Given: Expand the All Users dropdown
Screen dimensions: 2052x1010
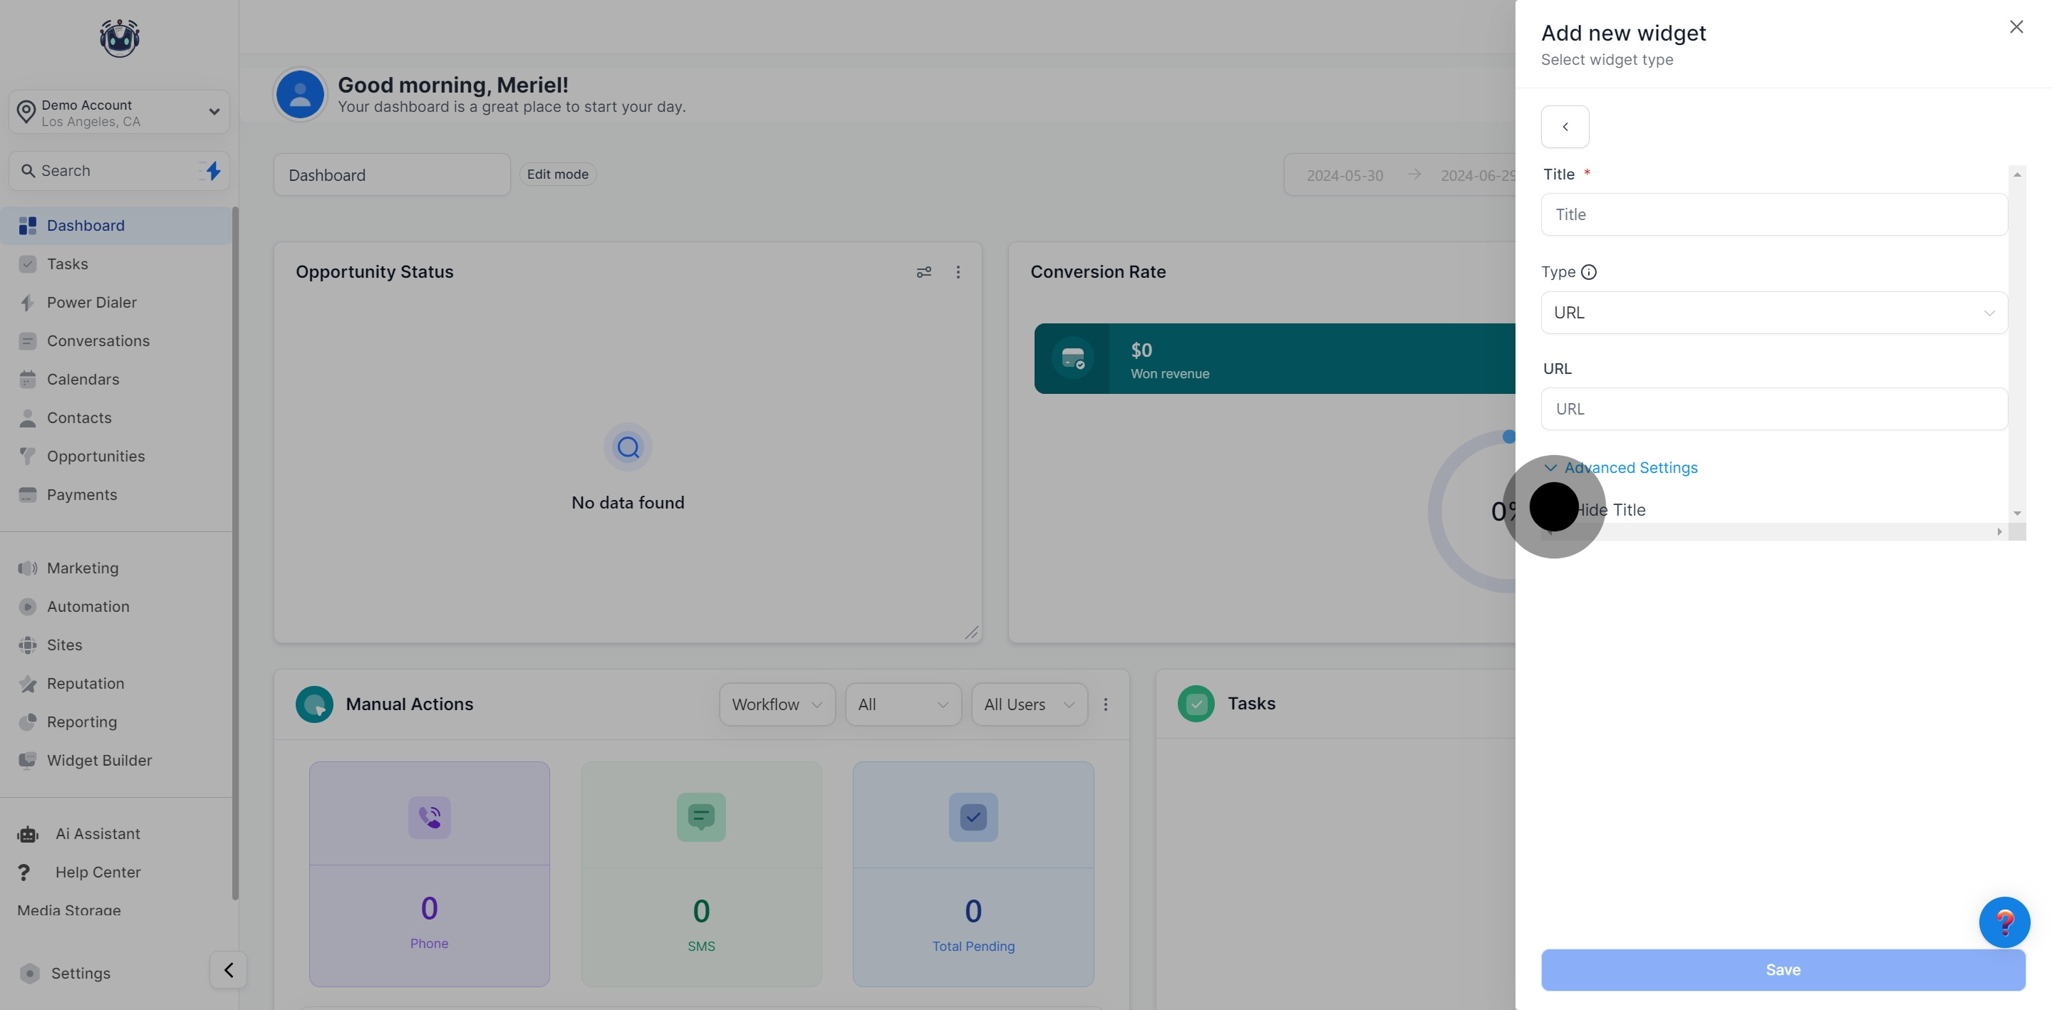Looking at the screenshot, I should 1028,704.
